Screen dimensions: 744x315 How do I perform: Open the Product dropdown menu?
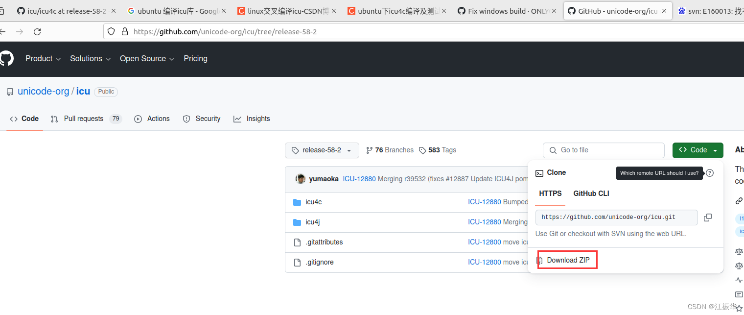point(43,59)
